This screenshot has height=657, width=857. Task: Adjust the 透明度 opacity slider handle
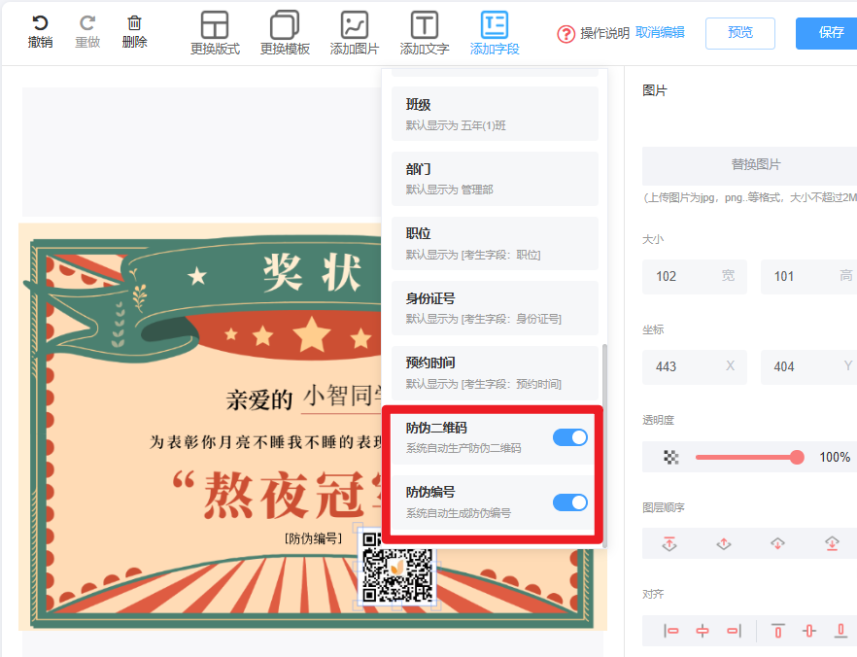pos(797,457)
